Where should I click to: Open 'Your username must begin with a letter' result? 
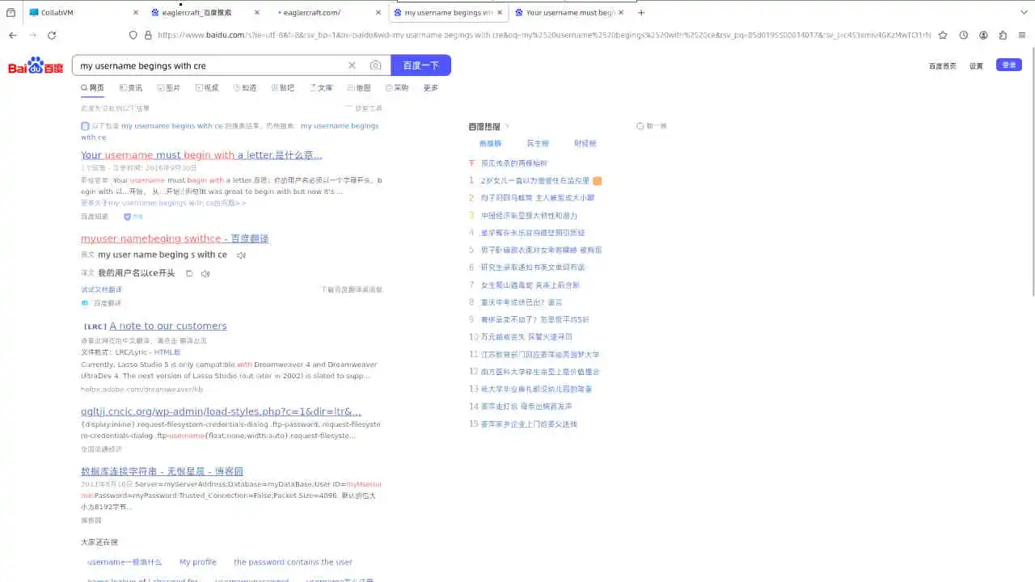tap(201, 155)
